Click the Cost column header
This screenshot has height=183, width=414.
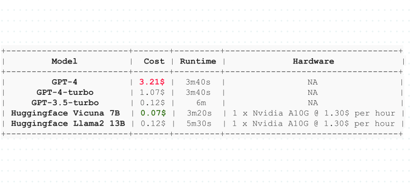154,61
